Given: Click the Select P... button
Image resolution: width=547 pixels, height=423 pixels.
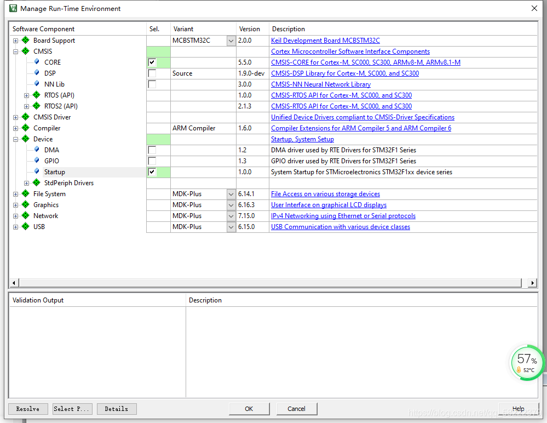Looking at the screenshot, I should click(x=73, y=409).
